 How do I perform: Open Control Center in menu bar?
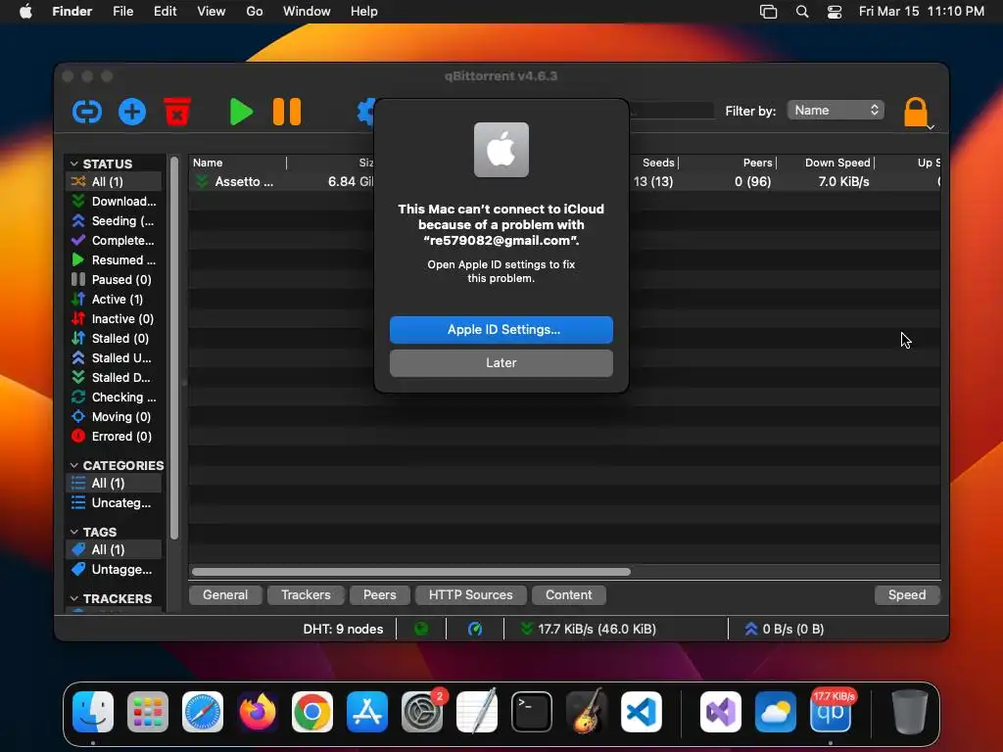(x=835, y=12)
